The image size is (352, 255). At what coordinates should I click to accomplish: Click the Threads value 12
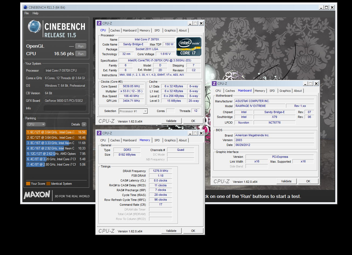pyautogui.click(x=196, y=111)
